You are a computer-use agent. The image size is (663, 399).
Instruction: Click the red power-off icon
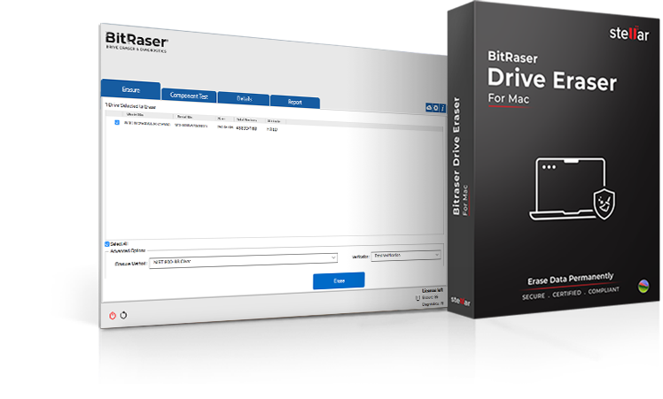click(x=113, y=316)
